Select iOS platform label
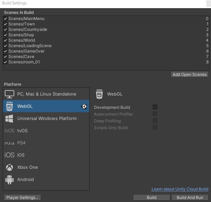The width and height of the screenshot is (211, 202). (21, 155)
